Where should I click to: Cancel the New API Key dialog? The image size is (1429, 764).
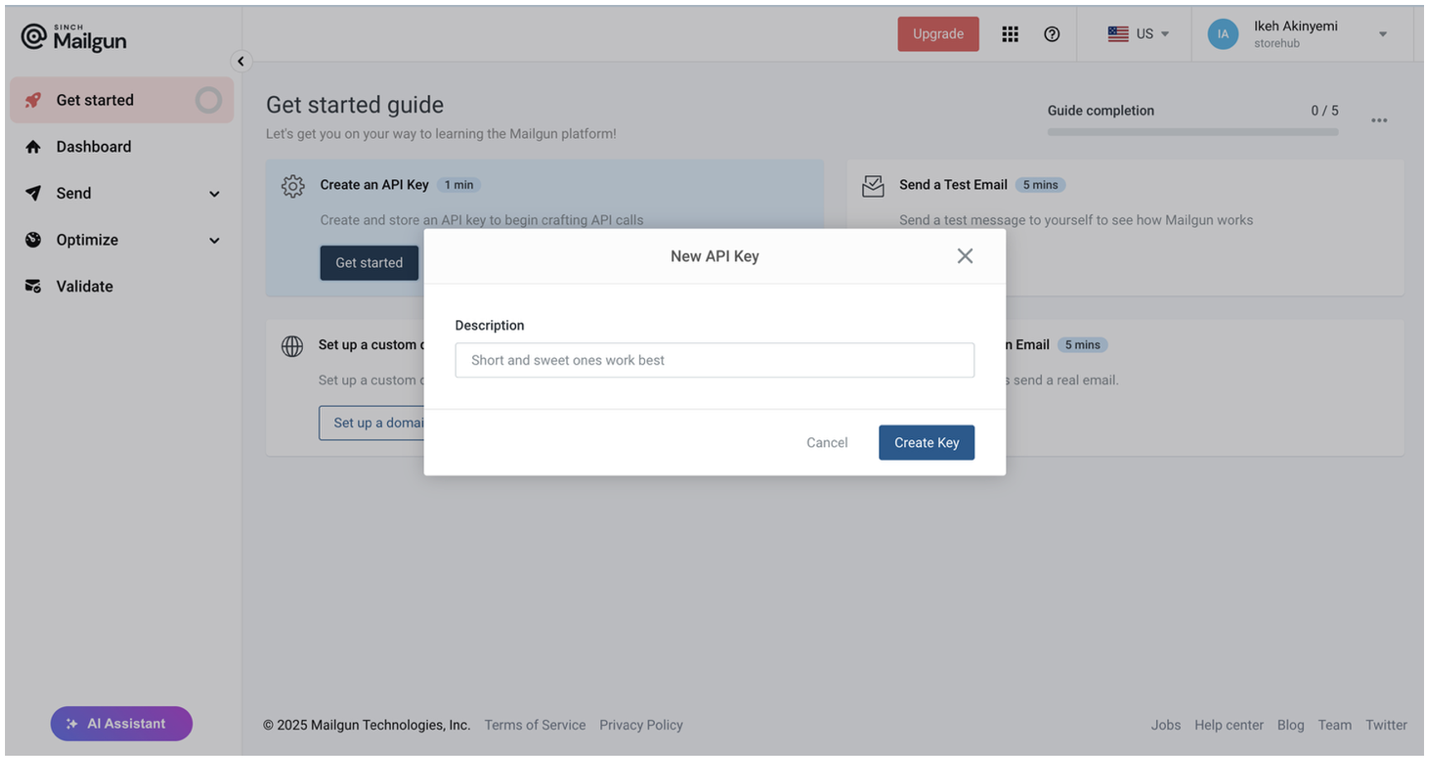(827, 442)
